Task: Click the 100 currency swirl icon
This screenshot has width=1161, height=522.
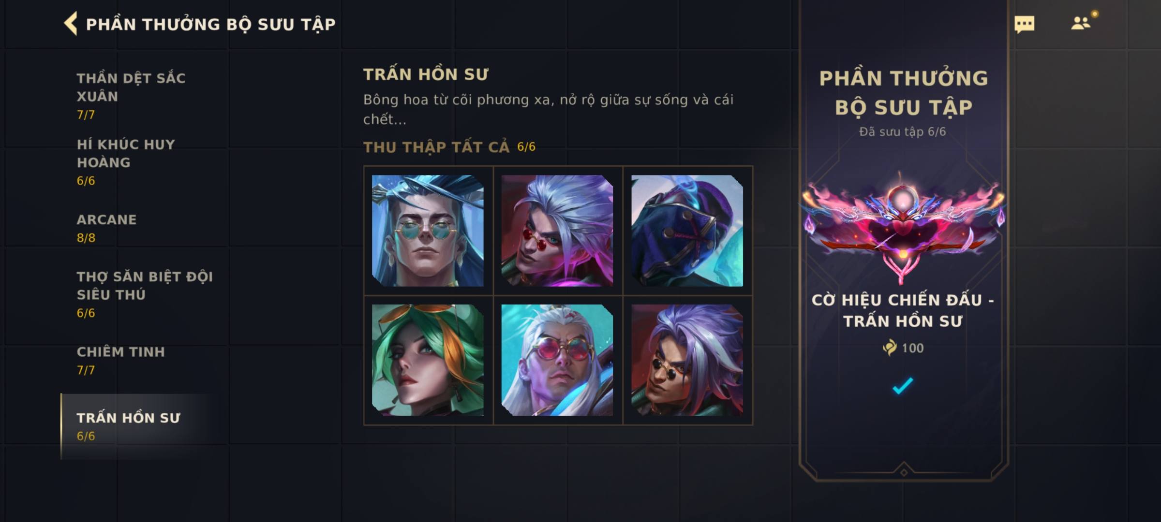Action: click(890, 348)
